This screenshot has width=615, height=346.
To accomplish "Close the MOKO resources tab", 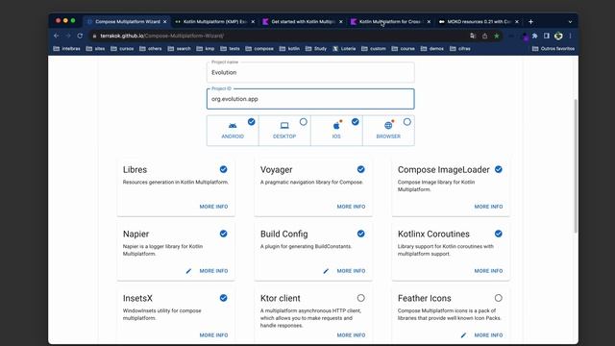I will (x=517, y=21).
